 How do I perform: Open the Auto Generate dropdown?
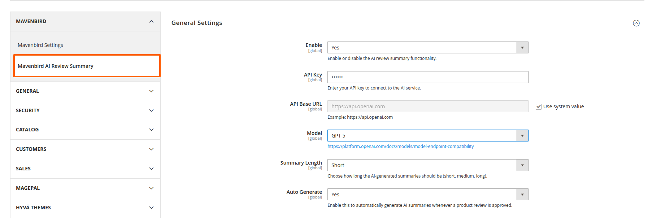[428, 195]
